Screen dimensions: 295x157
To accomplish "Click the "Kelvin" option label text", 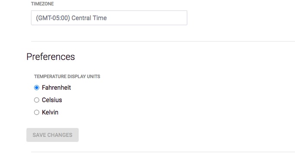I will [x=50, y=112].
